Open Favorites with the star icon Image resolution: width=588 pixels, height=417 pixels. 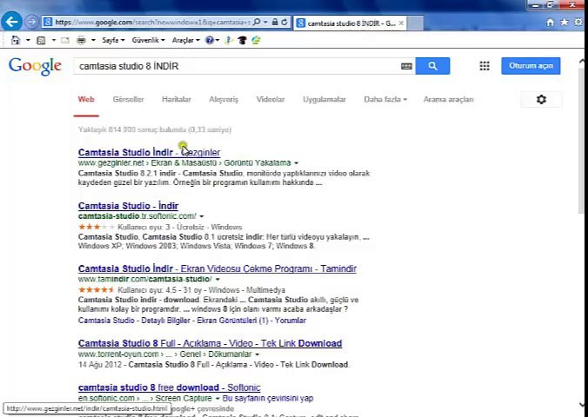pos(564,23)
